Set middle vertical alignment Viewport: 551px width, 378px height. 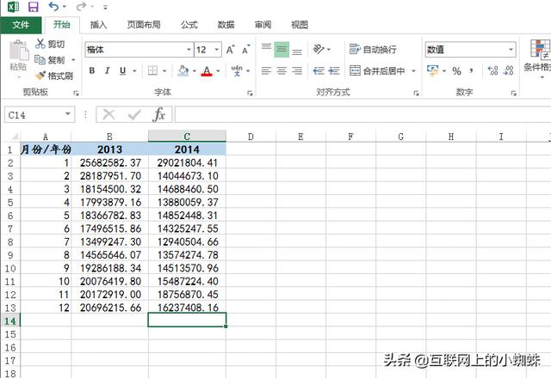[x=282, y=49]
